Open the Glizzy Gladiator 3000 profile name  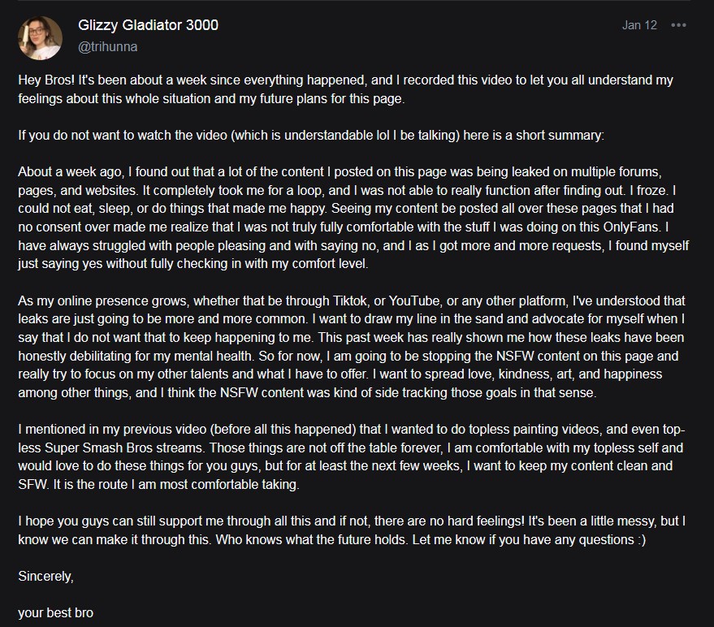pos(148,25)
